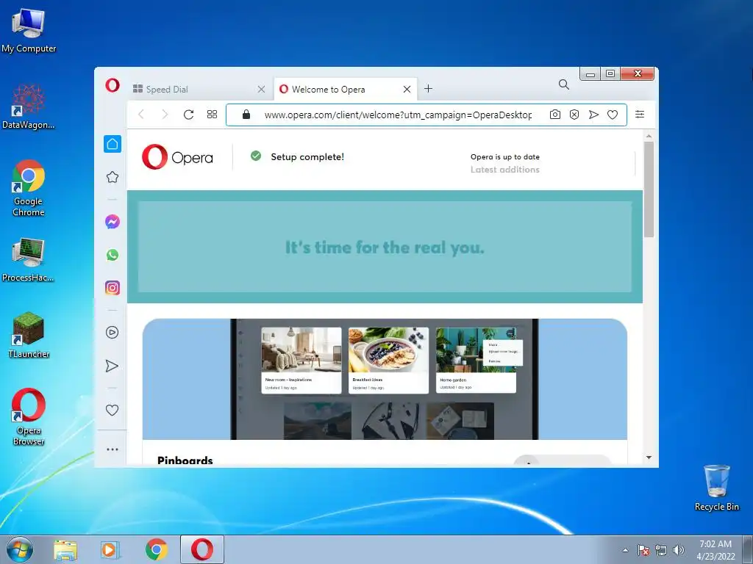
Task: Open a new tab with plus button
Action: point(429,89)
